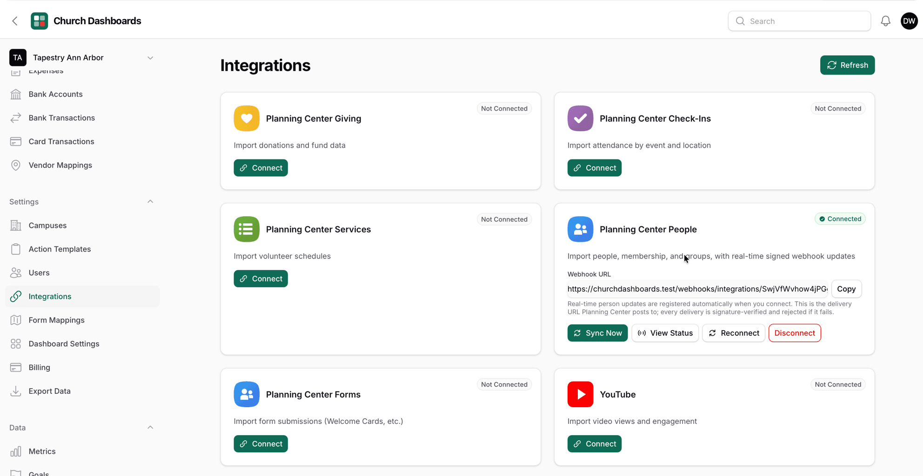
Task: Click the Webhook URL text field
Action: [x=697, y=289]
